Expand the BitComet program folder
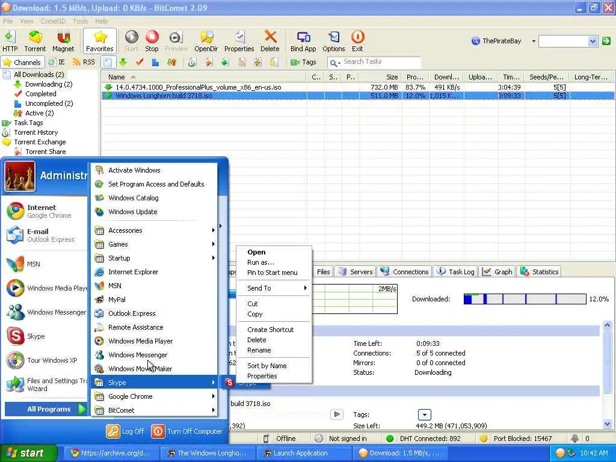The height and width of the screenshot is (462, 616). (155, 410)
